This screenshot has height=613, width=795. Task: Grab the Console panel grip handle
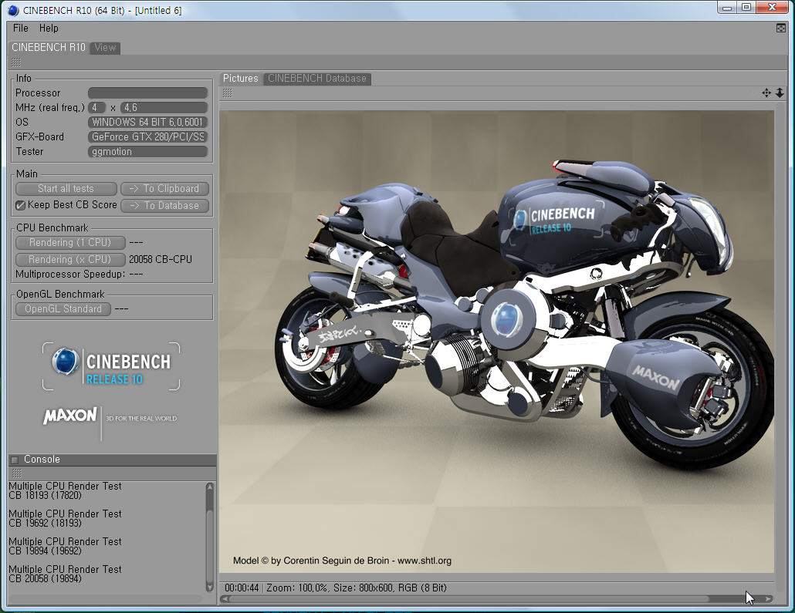16,473
